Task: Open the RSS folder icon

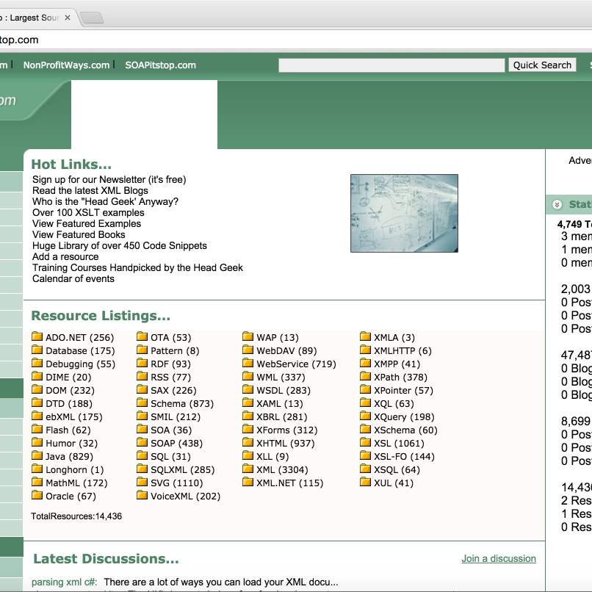Action: [x=142, y=375]
